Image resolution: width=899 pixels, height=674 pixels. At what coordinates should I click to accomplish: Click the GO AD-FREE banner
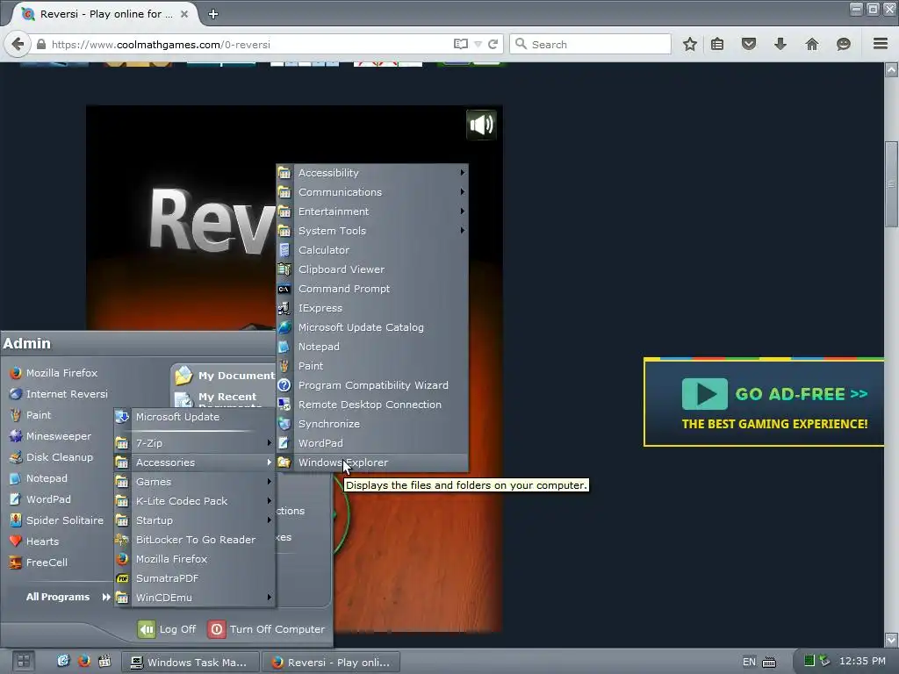click(764, 402)
